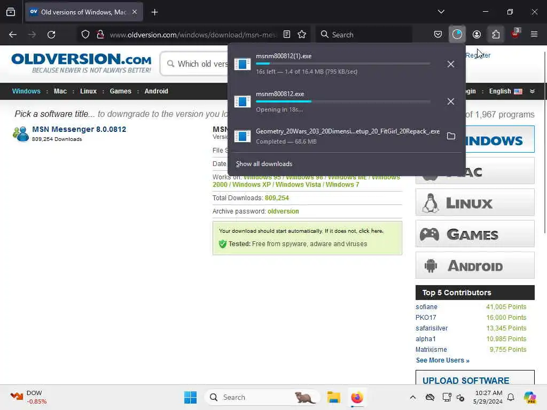The width and height of the screenshot is (547, 410).
Task: Open contributor PKO17's profile
Action: 426,318
